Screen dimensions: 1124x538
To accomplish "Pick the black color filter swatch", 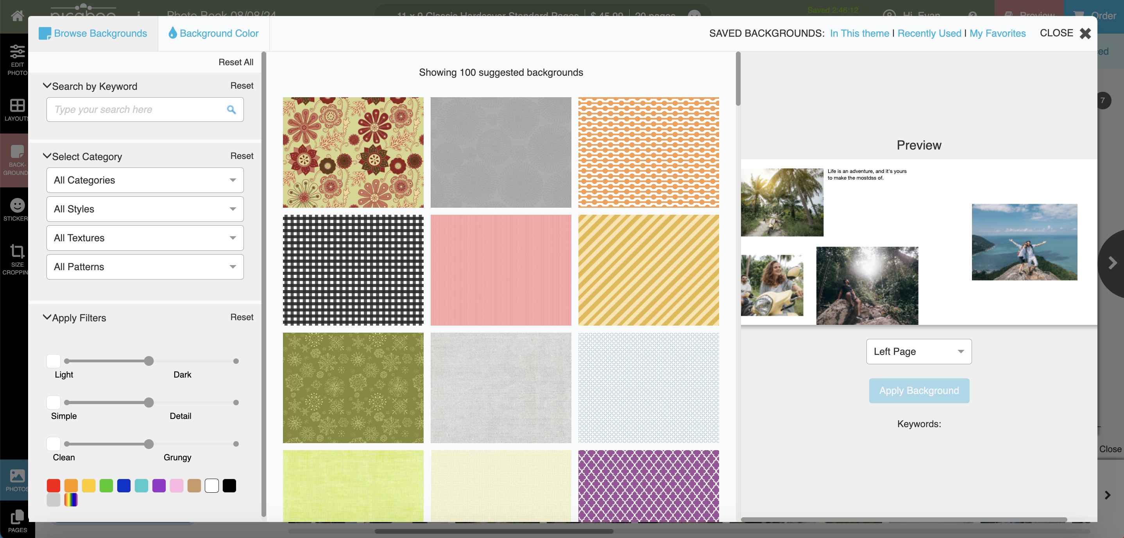I will pos(229,485).
